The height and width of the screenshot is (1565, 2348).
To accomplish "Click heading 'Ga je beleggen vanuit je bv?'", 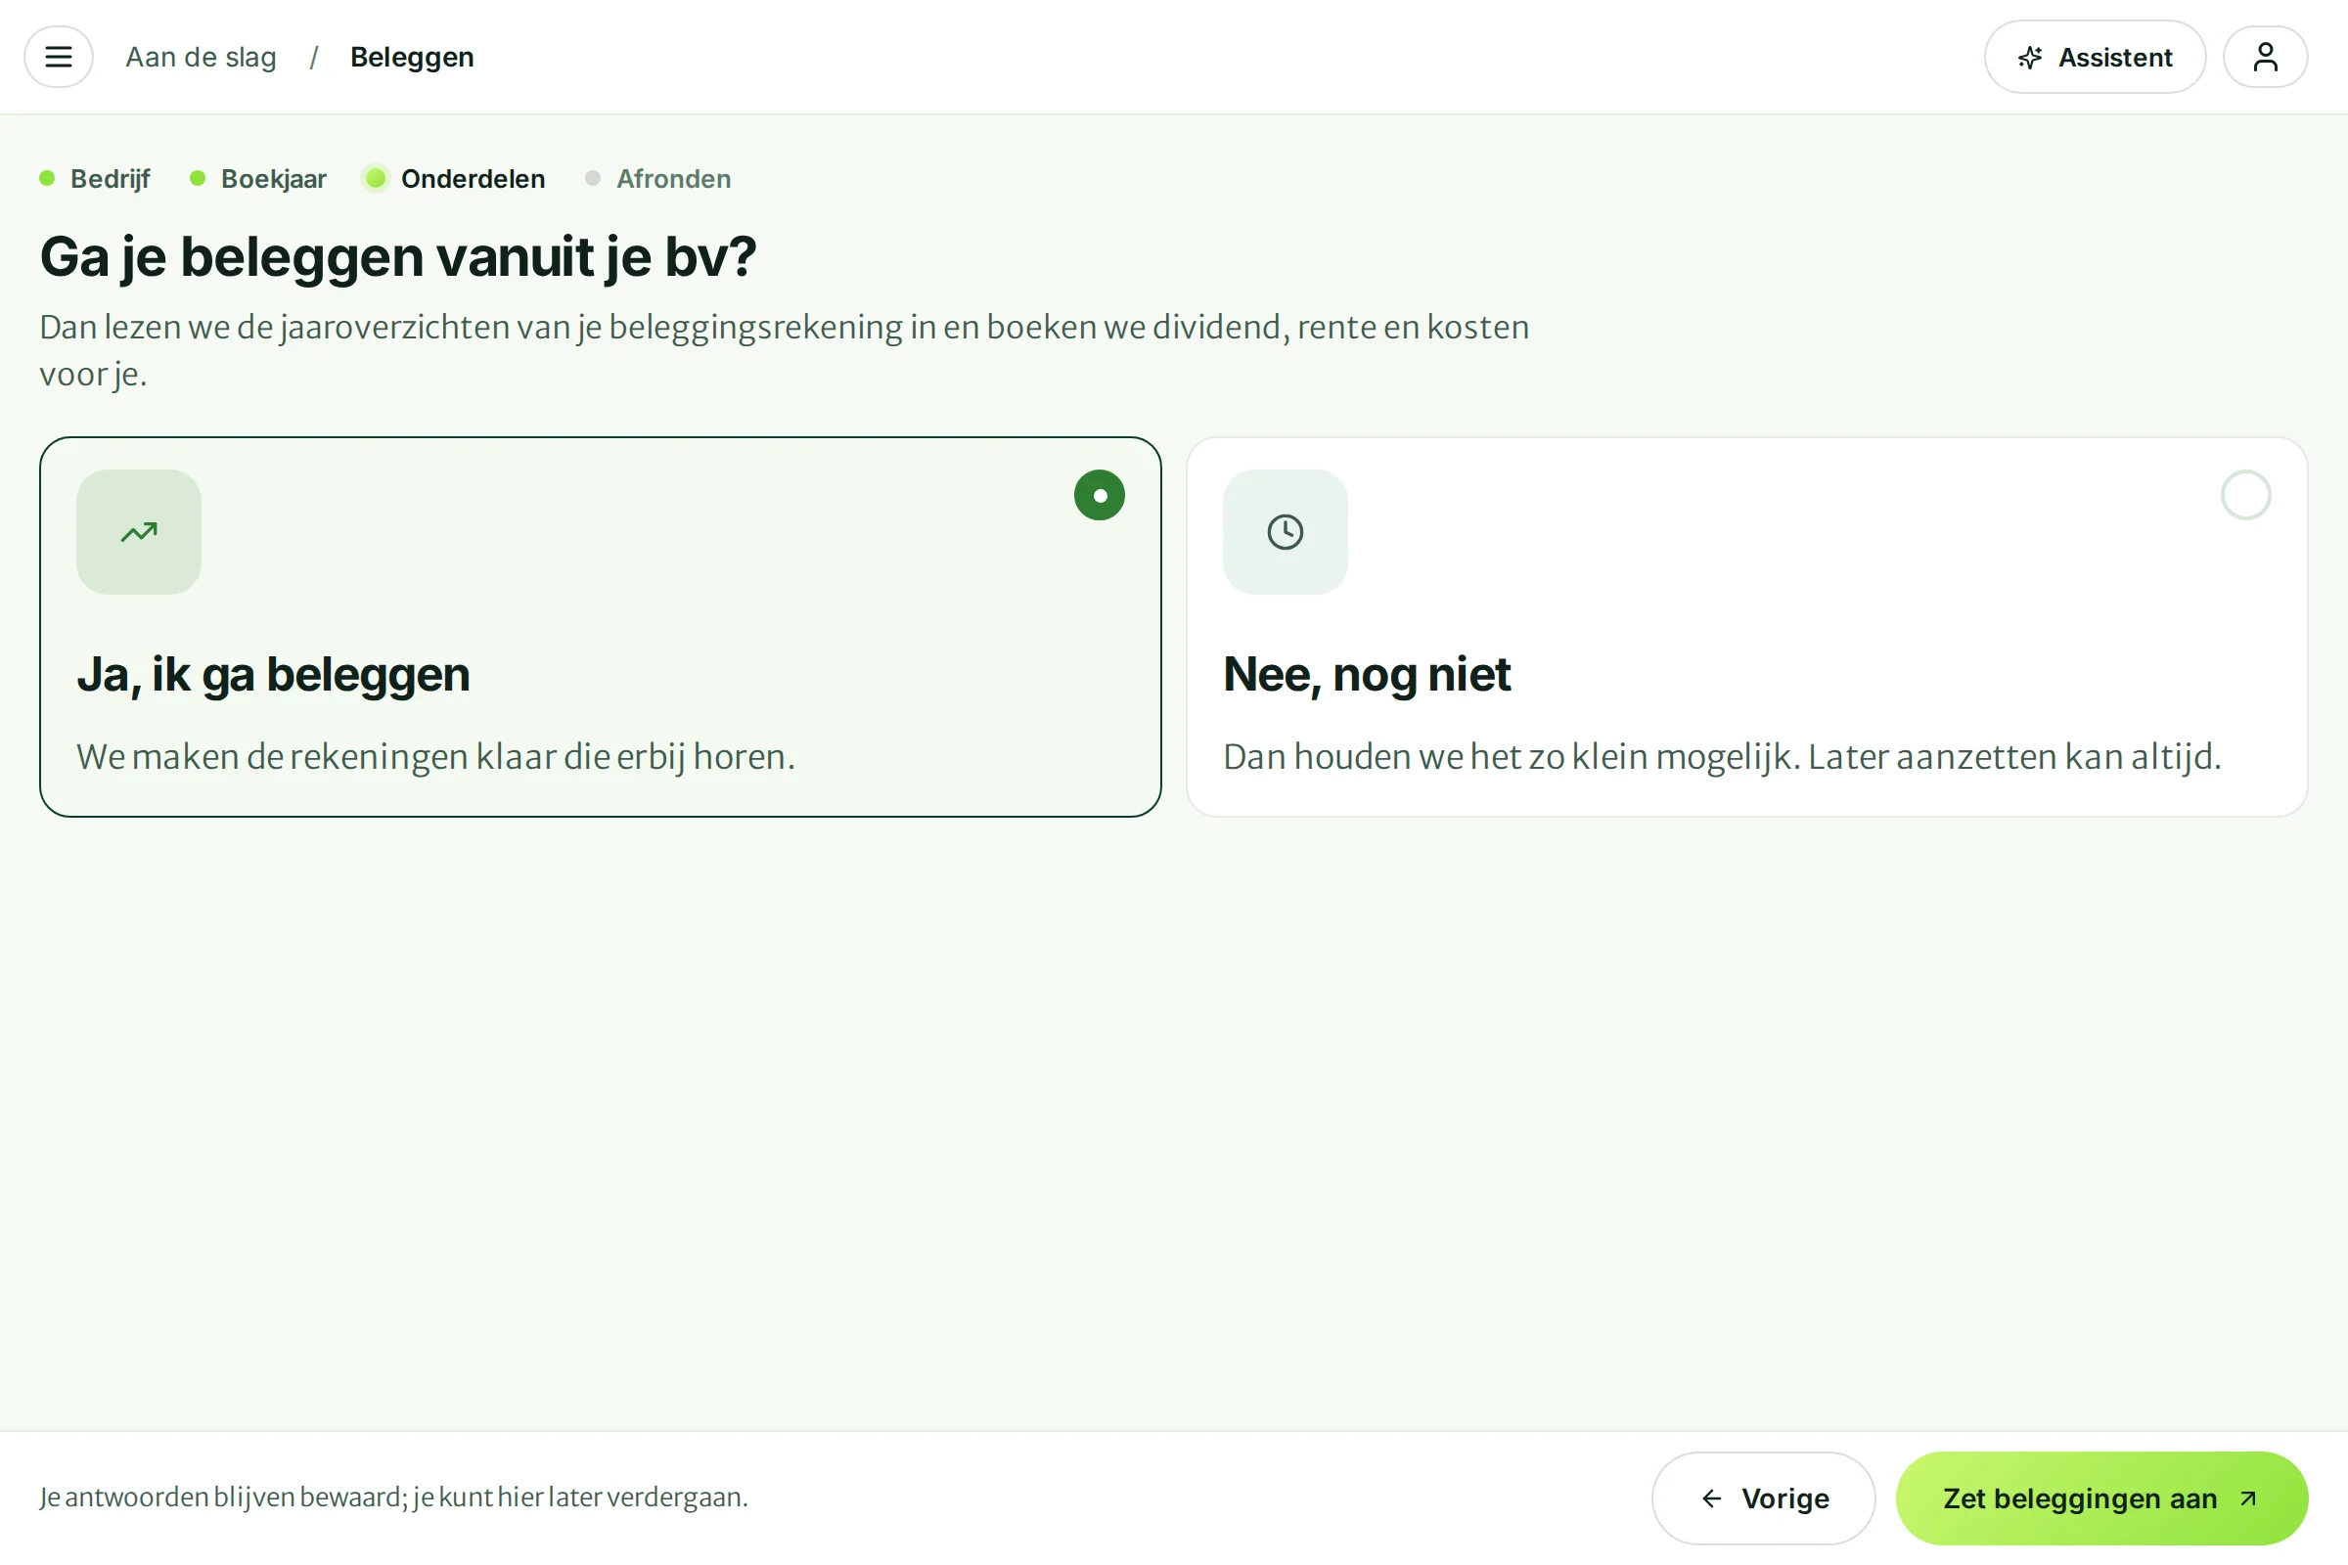I will 398,256.
